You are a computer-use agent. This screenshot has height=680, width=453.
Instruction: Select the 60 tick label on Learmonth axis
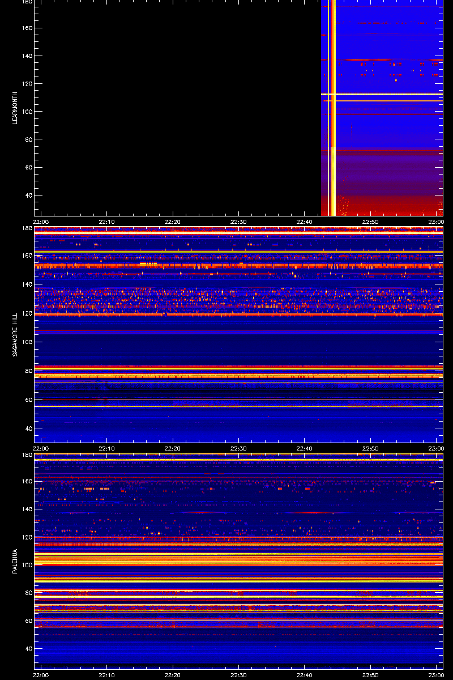(x=29, y=168)
